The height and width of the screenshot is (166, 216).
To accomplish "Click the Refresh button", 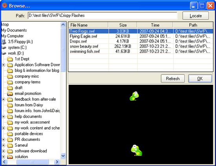I will pos(173,78).
